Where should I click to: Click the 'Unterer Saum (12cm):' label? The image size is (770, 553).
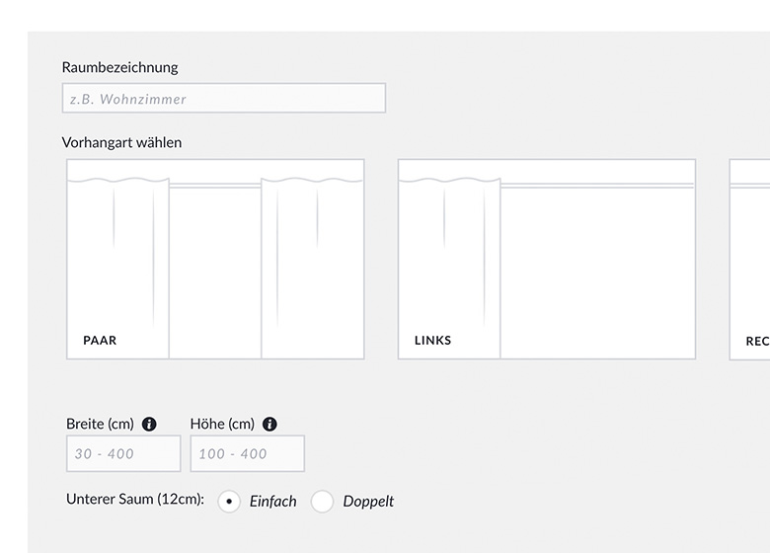[x=135, y=500]
